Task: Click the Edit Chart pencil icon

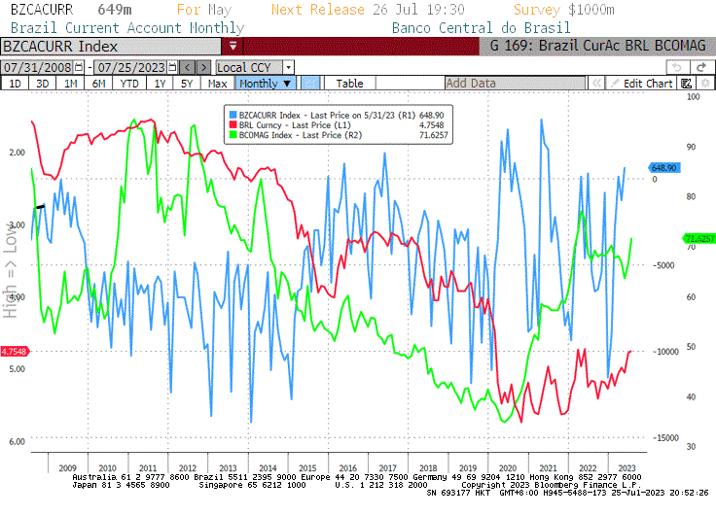Action: 615,84
